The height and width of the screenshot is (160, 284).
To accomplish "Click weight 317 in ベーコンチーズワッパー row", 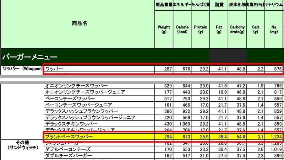I will point(168,99).
